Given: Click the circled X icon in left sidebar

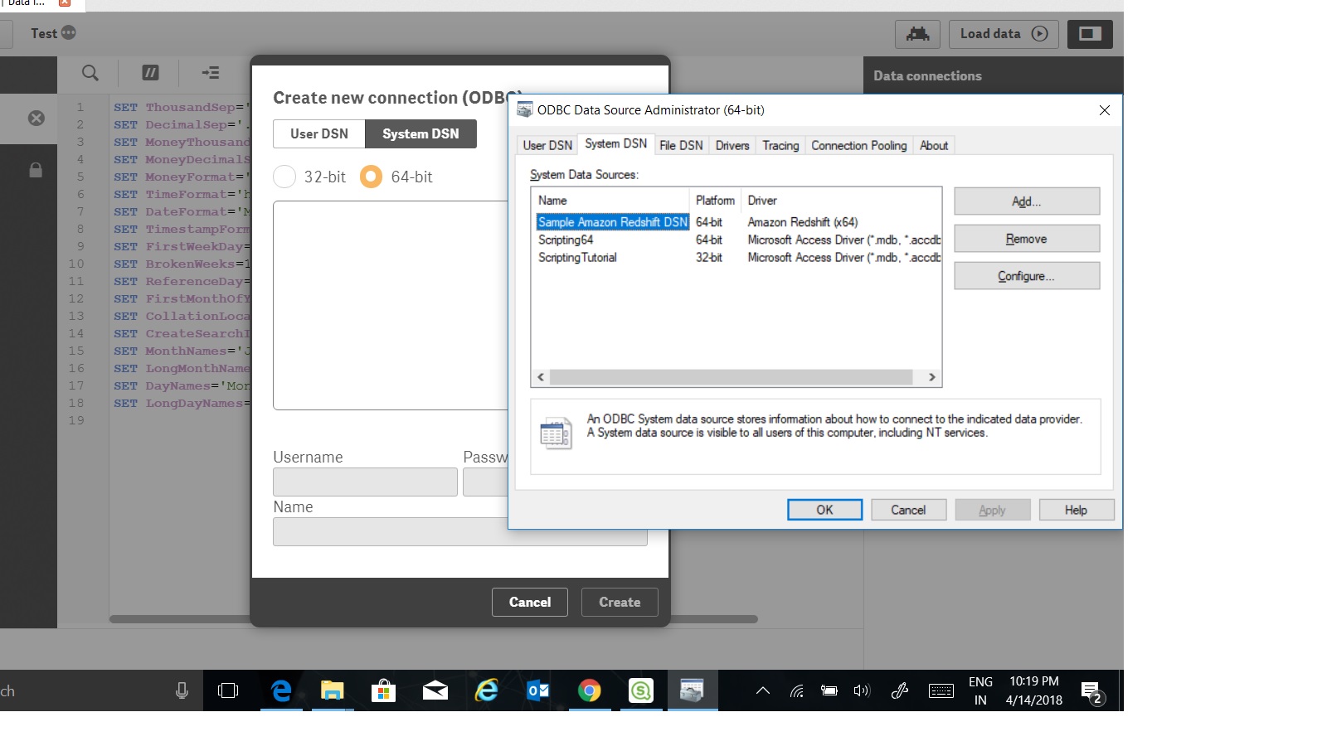Looking at the screenshot, I should [36, 119].
